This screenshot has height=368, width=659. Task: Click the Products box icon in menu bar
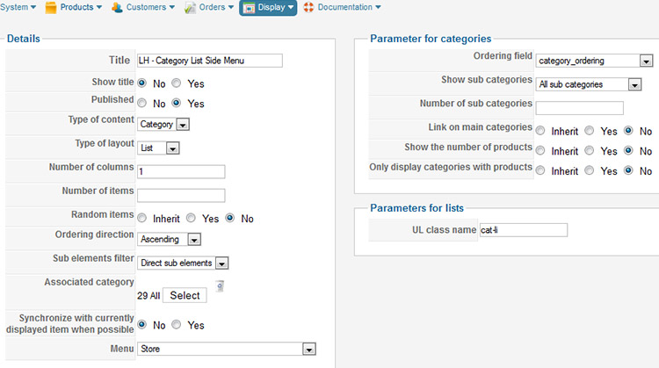click(x=51, y=8)
